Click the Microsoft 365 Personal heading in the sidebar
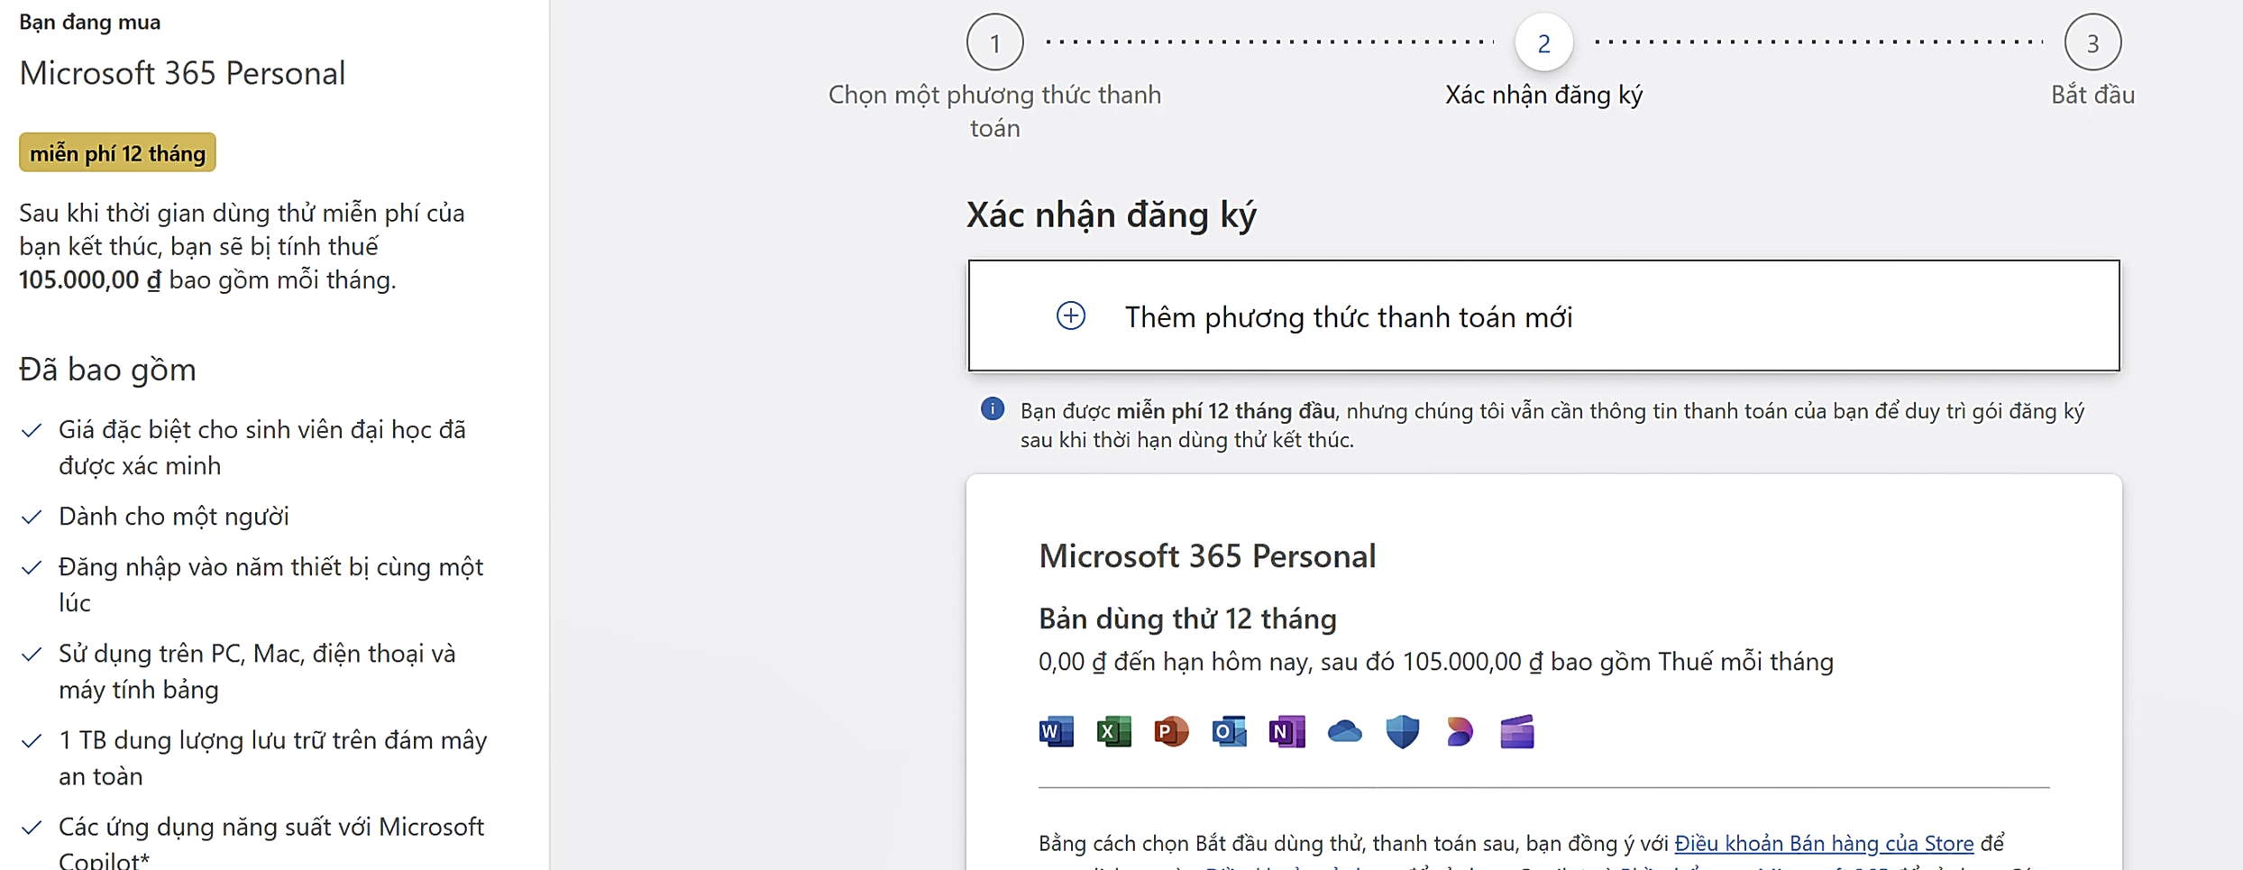The image size is (2243, 870). [182, 73]
